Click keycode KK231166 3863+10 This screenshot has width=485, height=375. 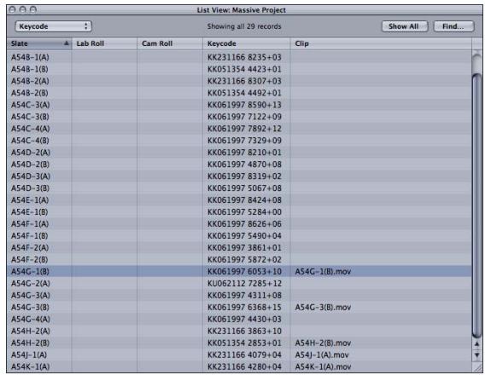tap(244, 331)
